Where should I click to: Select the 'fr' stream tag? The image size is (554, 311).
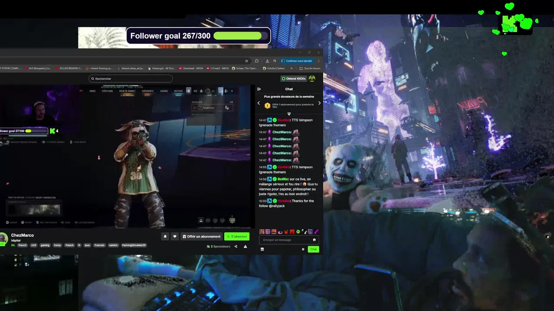pyautogui.click(x=79, y=245)
